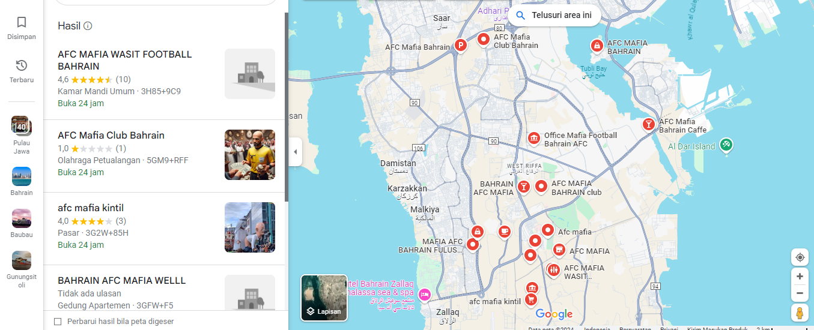Open the Baubau recent place
This screenshot has height=330, width=814.
(22, 224)
